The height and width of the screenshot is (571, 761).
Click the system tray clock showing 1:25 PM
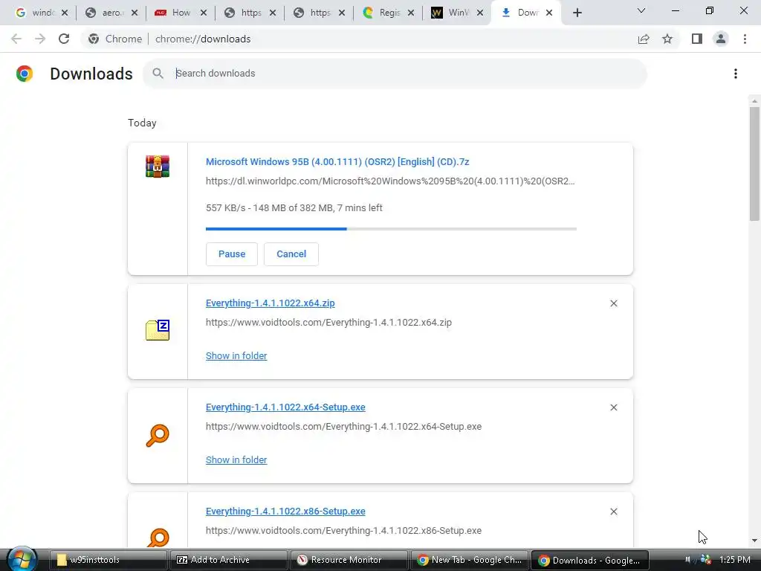(x=735, y=560)
